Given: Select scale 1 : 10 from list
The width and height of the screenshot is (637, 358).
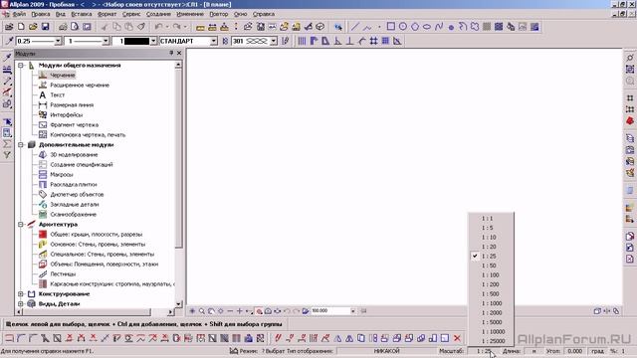Looking at the screenshot, I should click(x=491, y=237).
